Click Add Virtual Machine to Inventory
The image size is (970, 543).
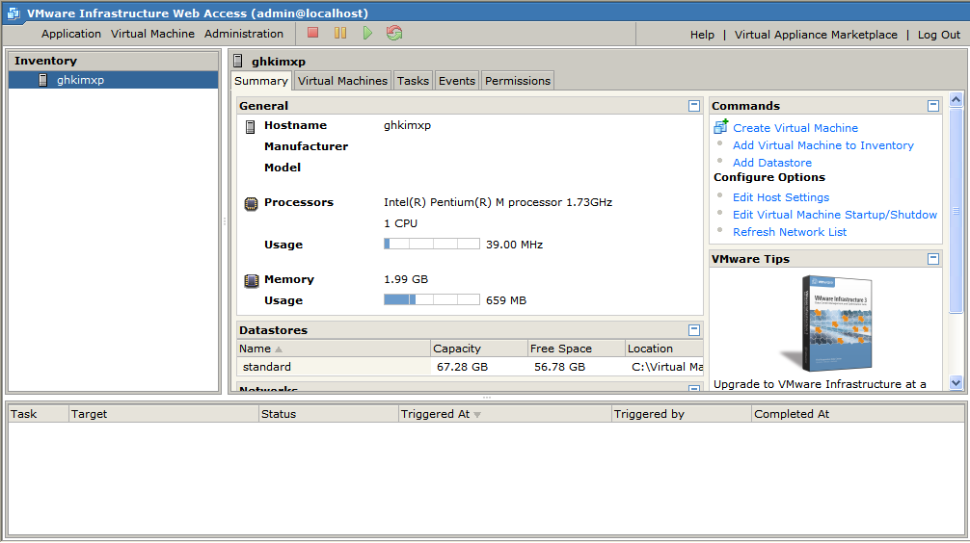point(823,145)
